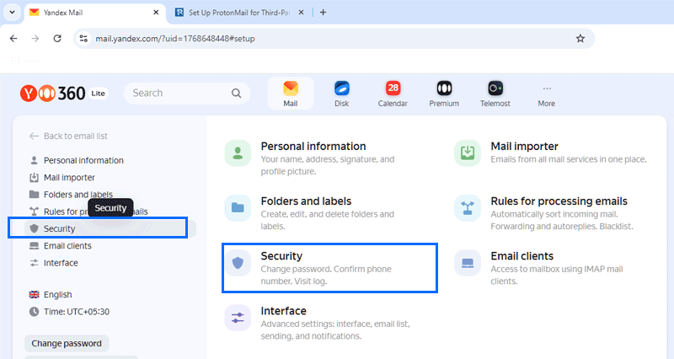Open a new browser tab
Image resolution: width=674 pixels, height=359 pixels.
point(324,13)
